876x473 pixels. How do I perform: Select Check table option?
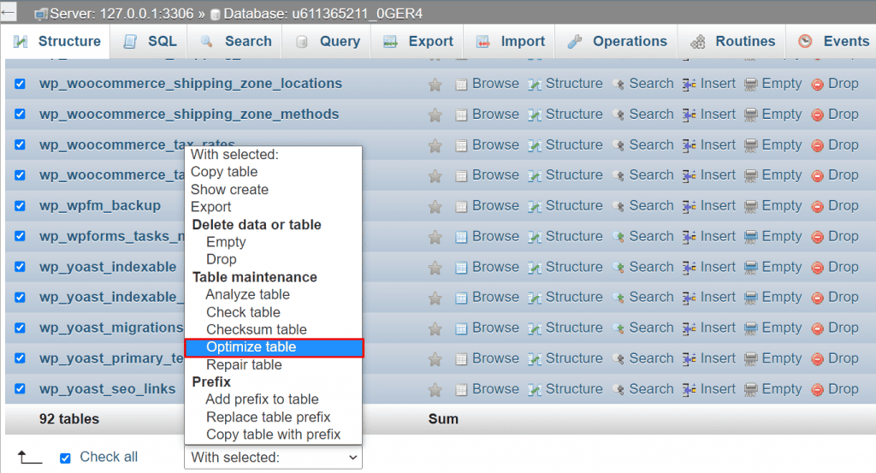tap(243, 313)
